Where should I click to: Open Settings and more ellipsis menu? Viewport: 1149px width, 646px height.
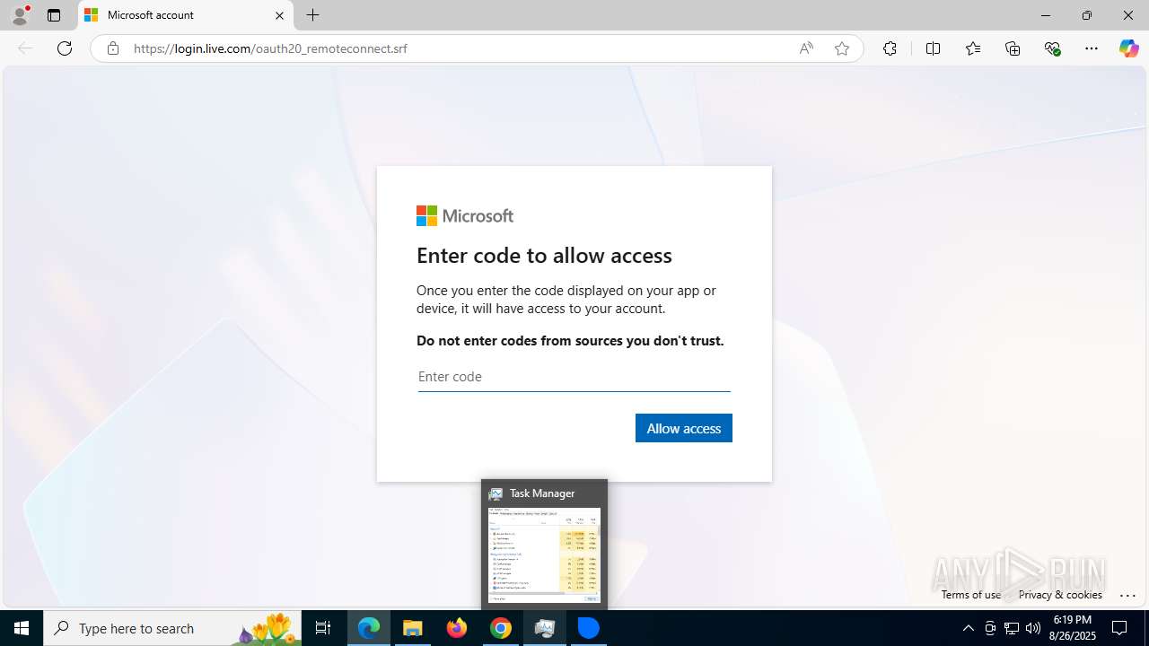click(x=1092, y=48)
